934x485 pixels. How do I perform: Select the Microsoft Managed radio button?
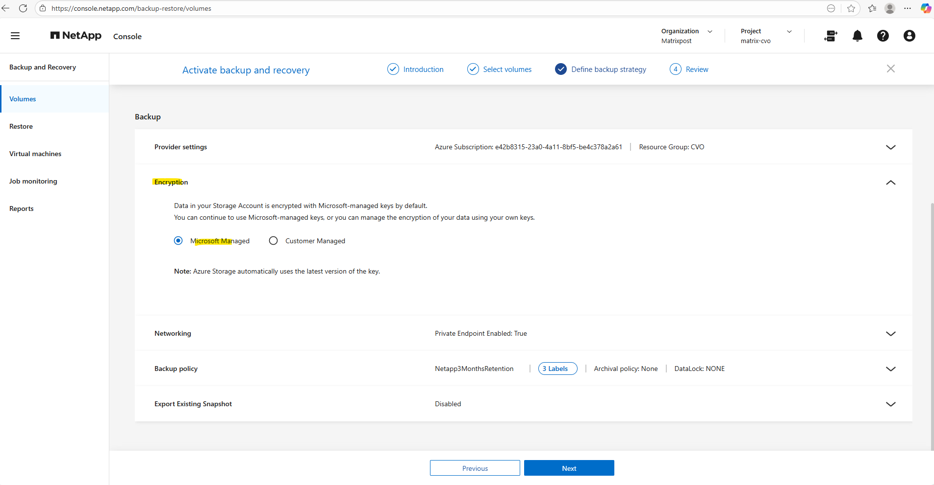click(178, 241)
